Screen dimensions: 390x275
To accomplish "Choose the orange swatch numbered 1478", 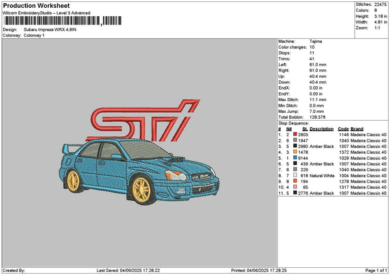I will tap(295, 152).
